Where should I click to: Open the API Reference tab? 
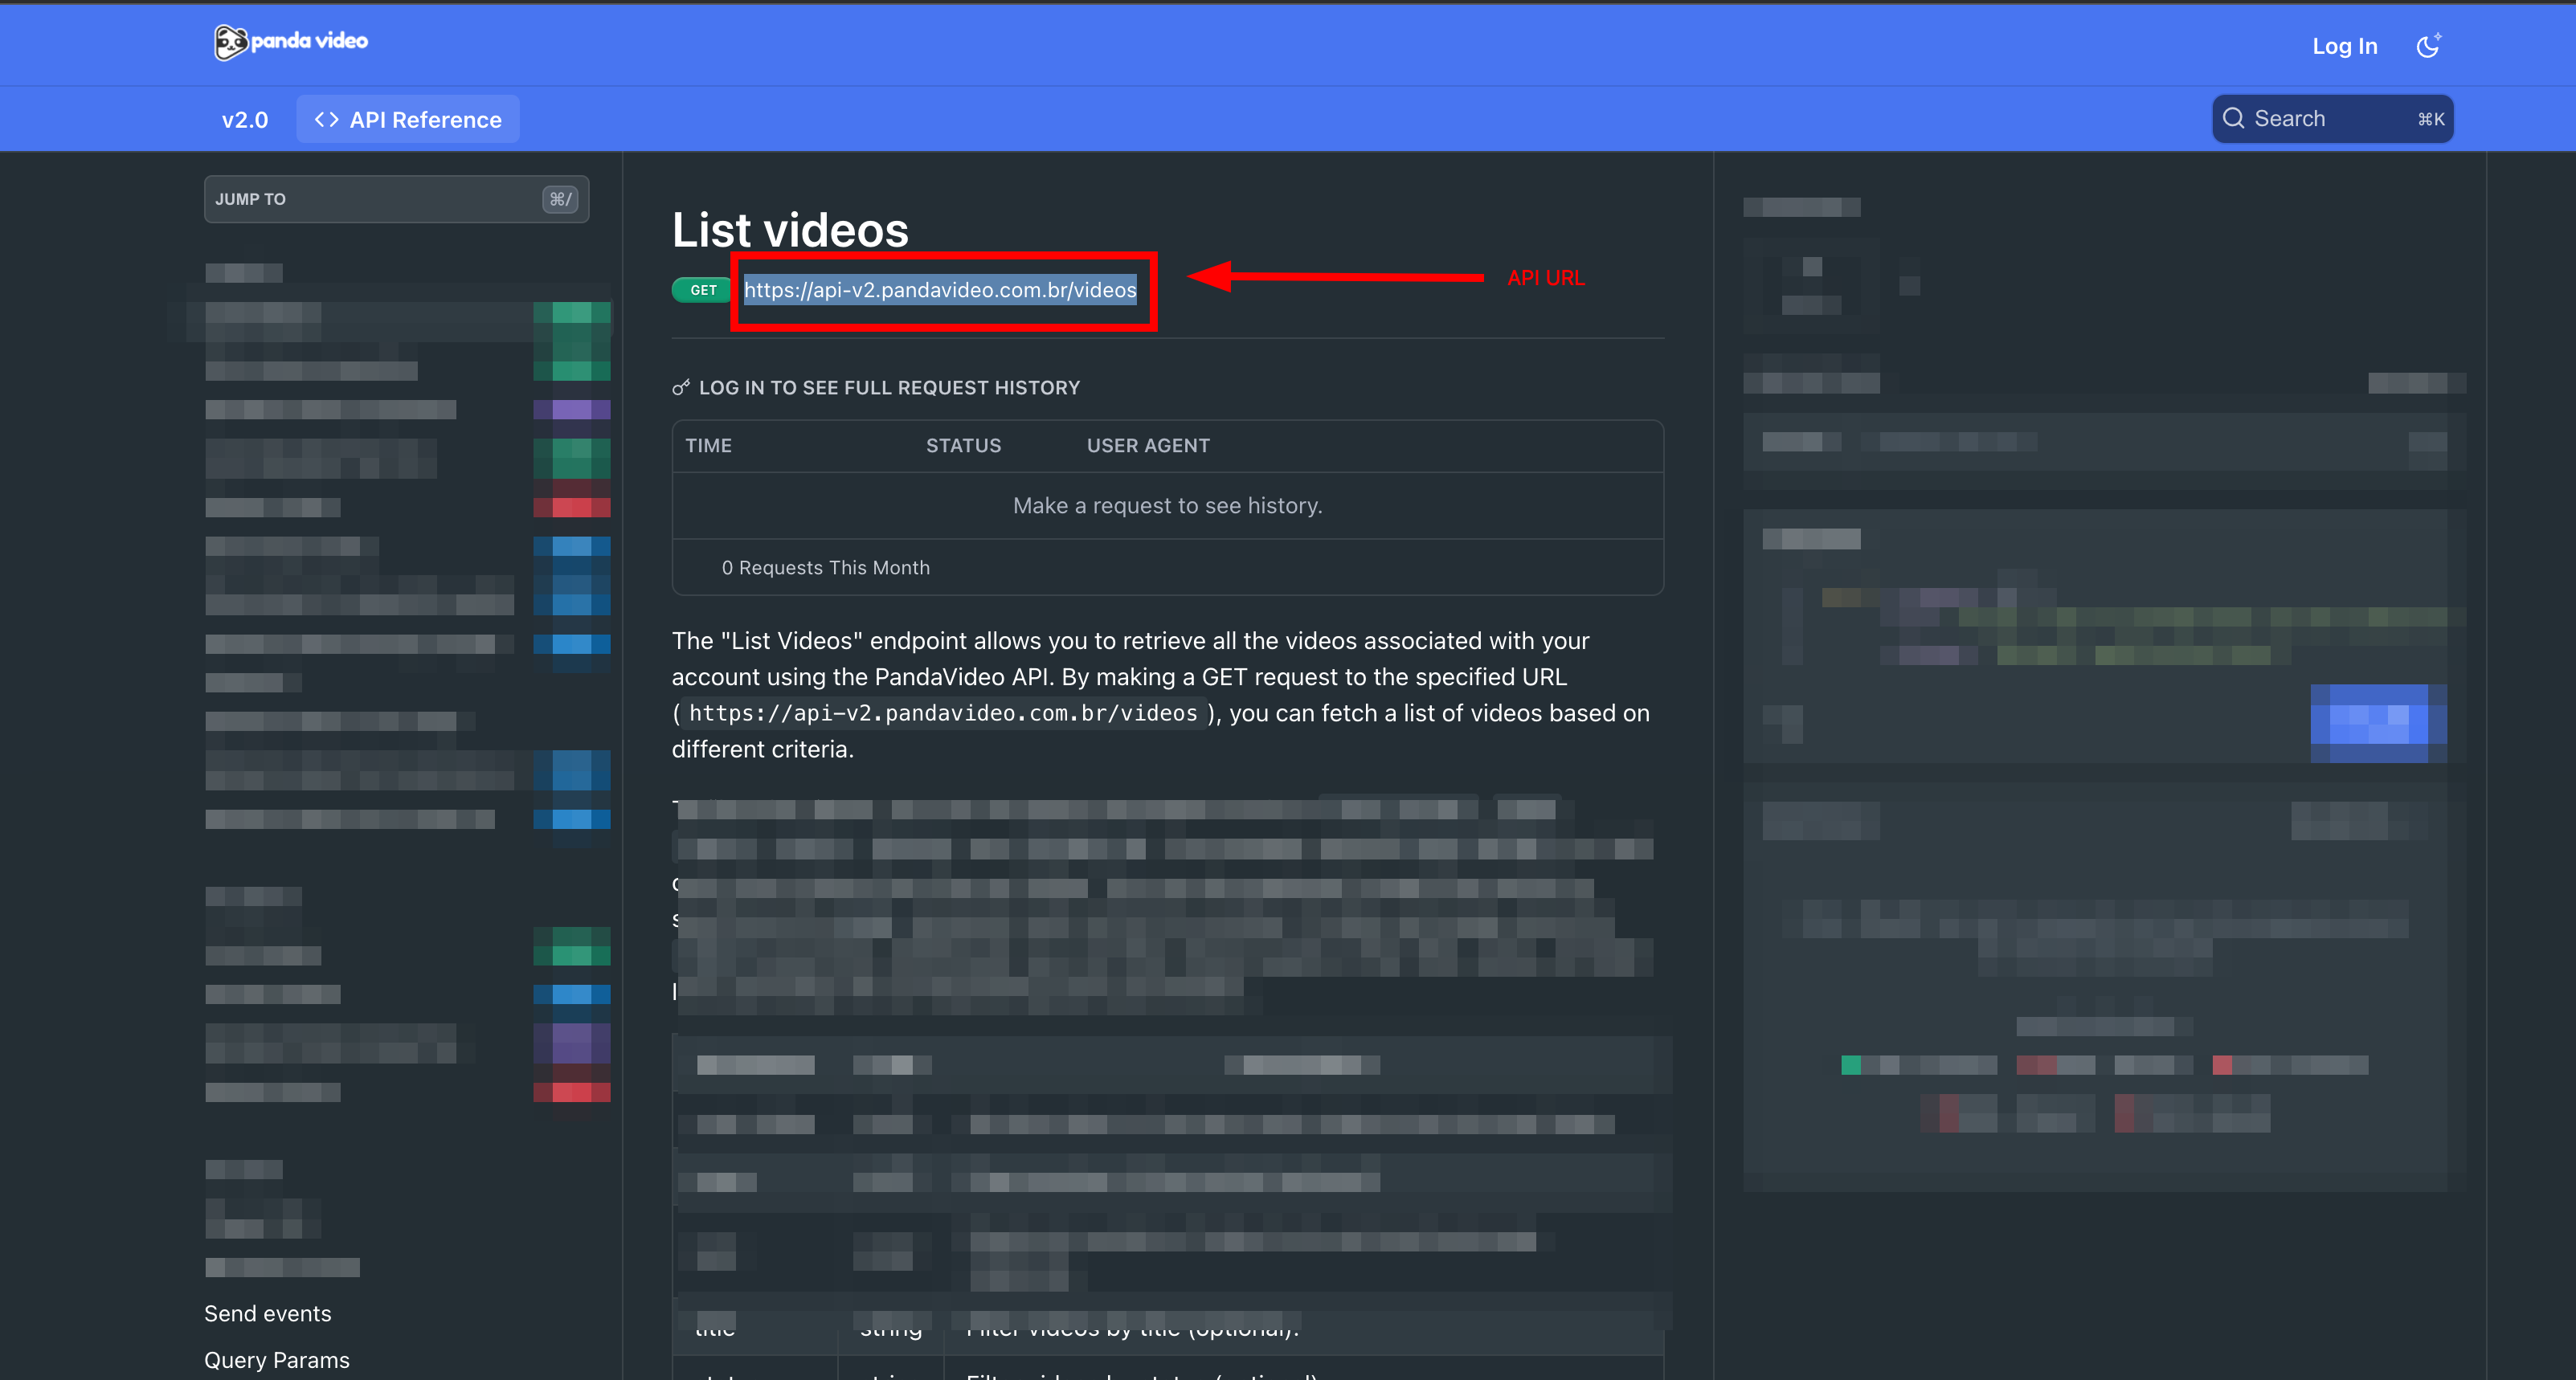(x=408, y=120)
